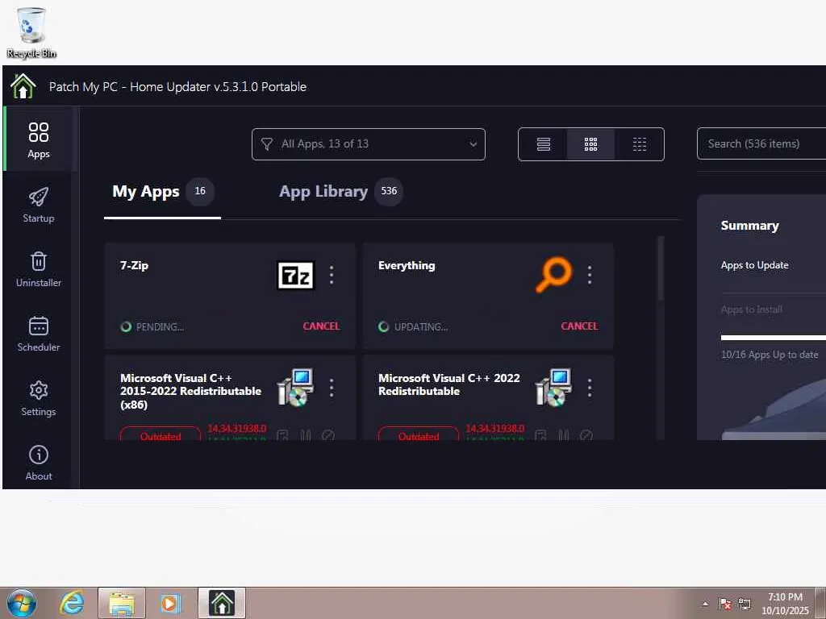Open the Scheduler section
This screenshot has width=826, height=619.
click(x=39, y=334)
